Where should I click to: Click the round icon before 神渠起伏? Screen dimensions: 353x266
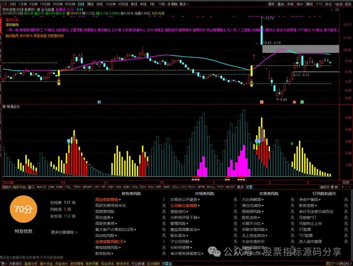click(x=4, y=107)
